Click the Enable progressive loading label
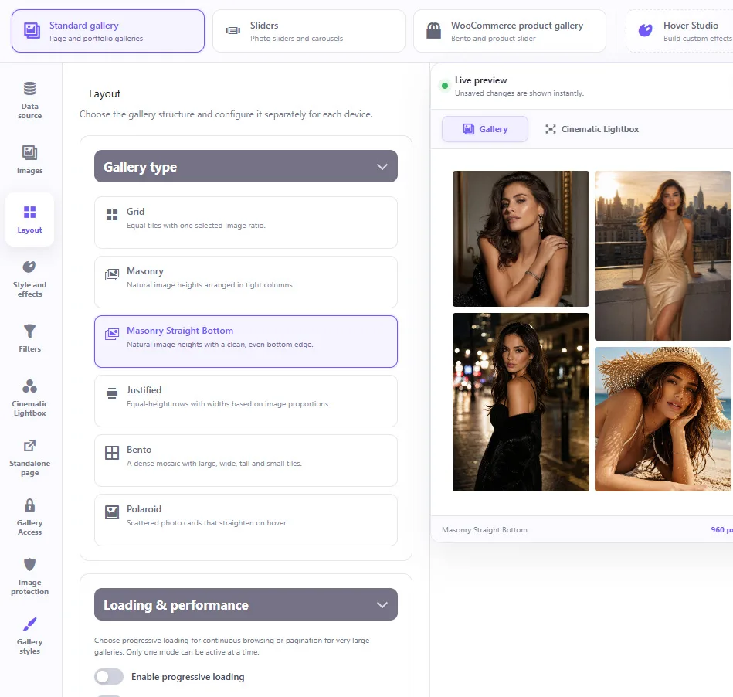Image resolution: width=733 pixels, height=697 pixels. point(188,677)
